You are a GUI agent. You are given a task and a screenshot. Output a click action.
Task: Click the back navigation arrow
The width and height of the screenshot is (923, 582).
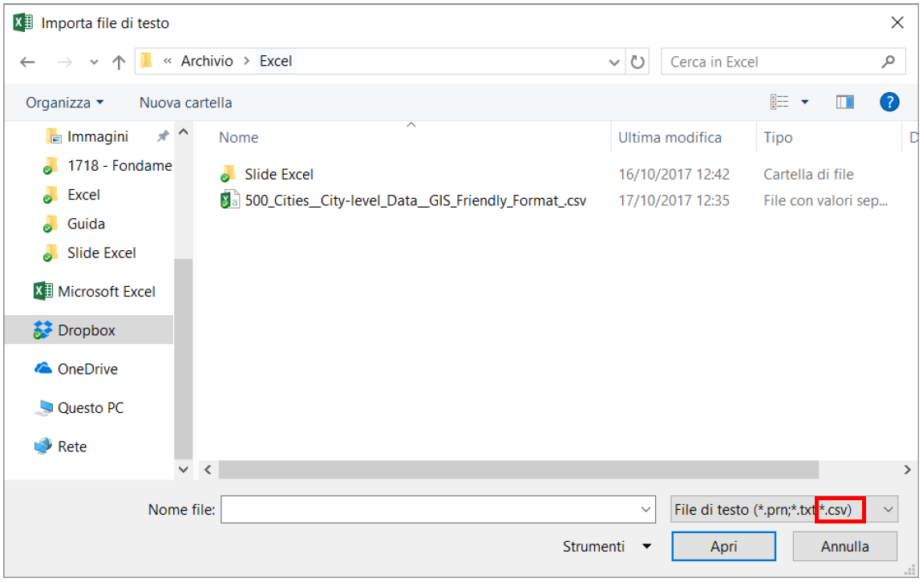27,61
